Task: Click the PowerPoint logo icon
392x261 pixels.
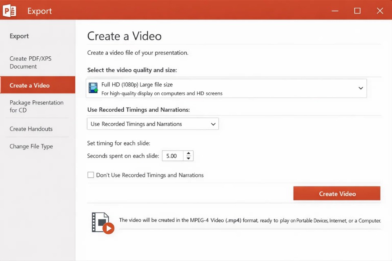Action: click(9, 11)
